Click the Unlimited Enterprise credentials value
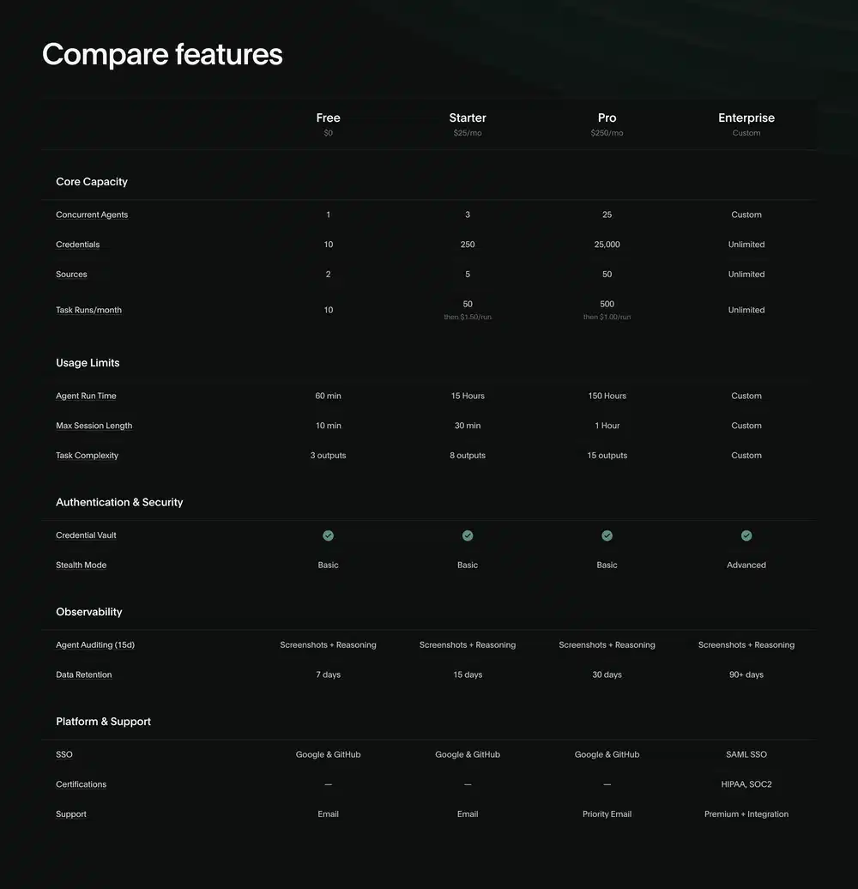Image resolution: width=858 pixels, height=889 pixels. point(746,245)
